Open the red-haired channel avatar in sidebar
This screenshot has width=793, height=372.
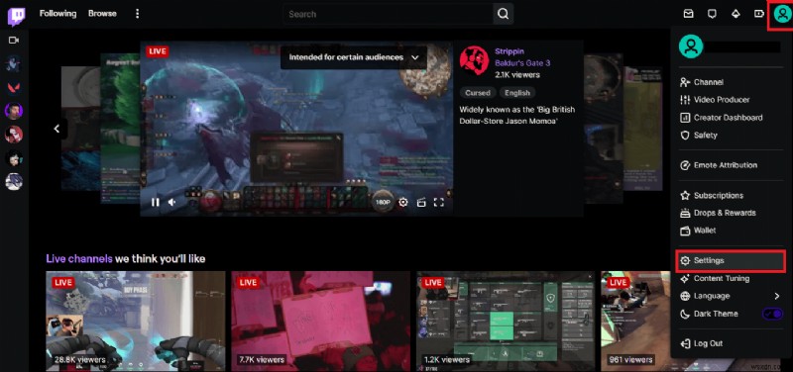point(14,135)
